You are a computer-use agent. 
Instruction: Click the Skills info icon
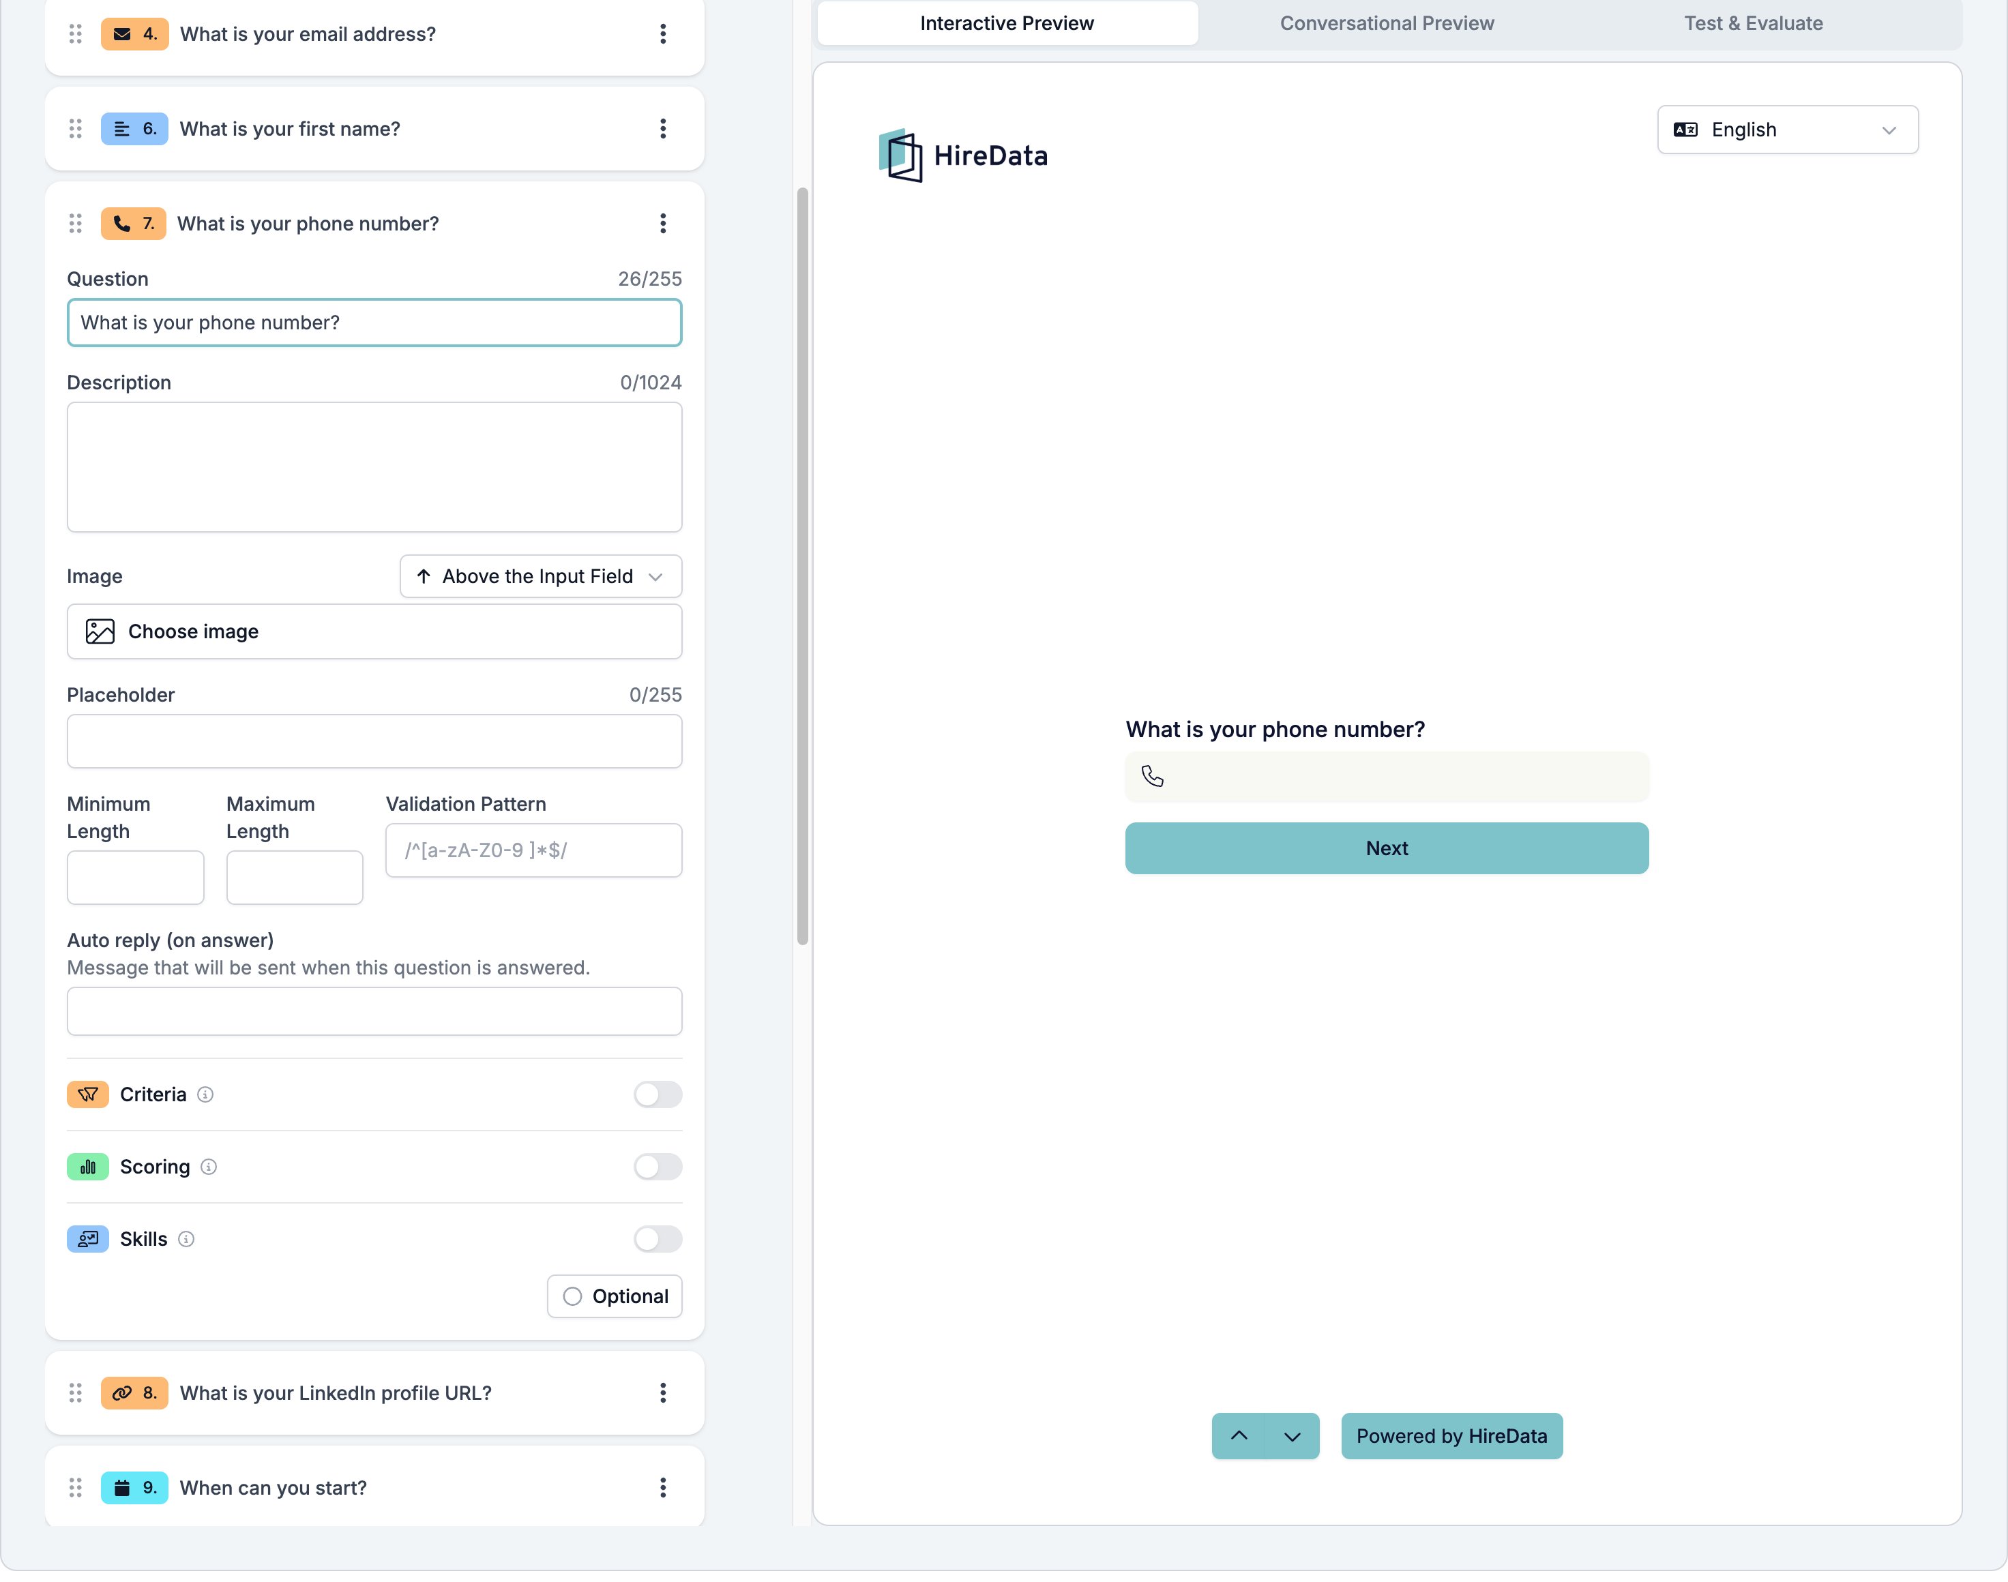coord(186,1239)
